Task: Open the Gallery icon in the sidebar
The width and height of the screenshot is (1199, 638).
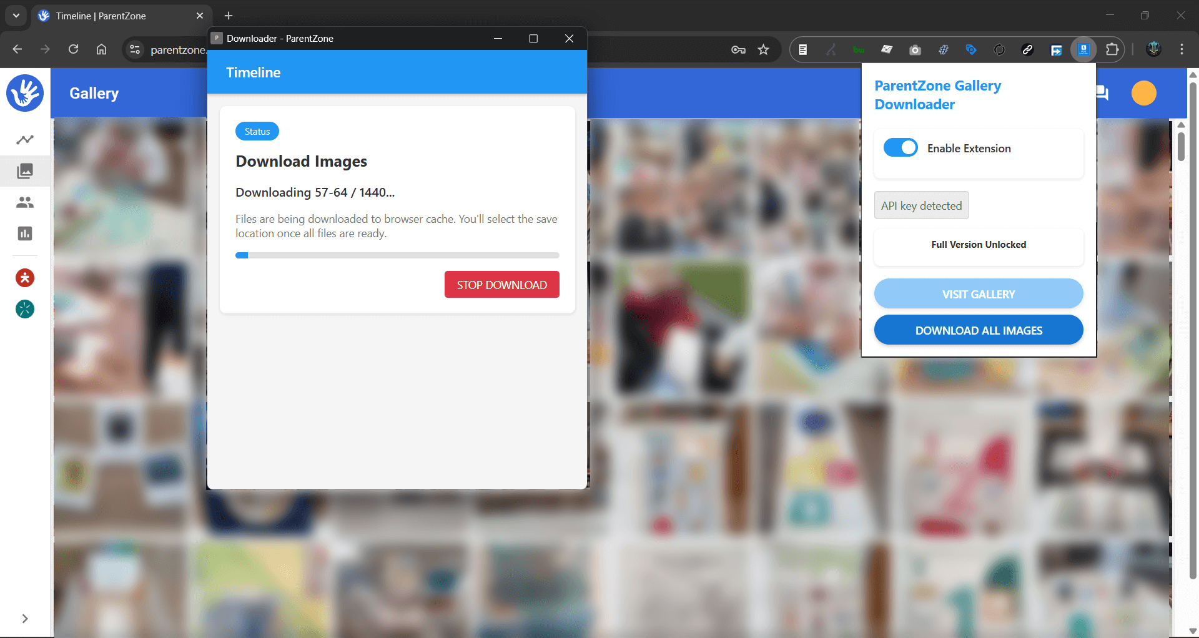Action: click(x=25, y=171)
